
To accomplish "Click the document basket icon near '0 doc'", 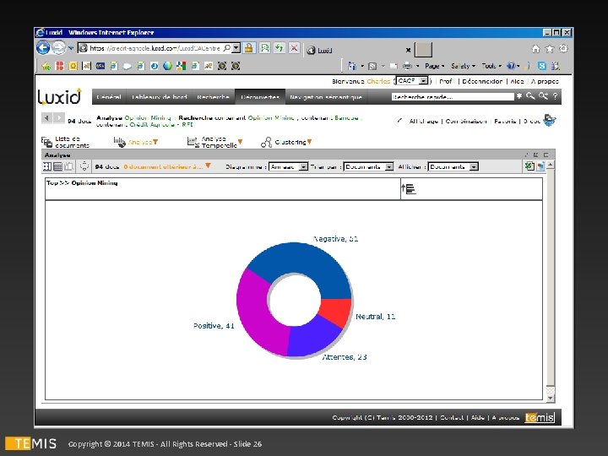I will tap(550, 120).
